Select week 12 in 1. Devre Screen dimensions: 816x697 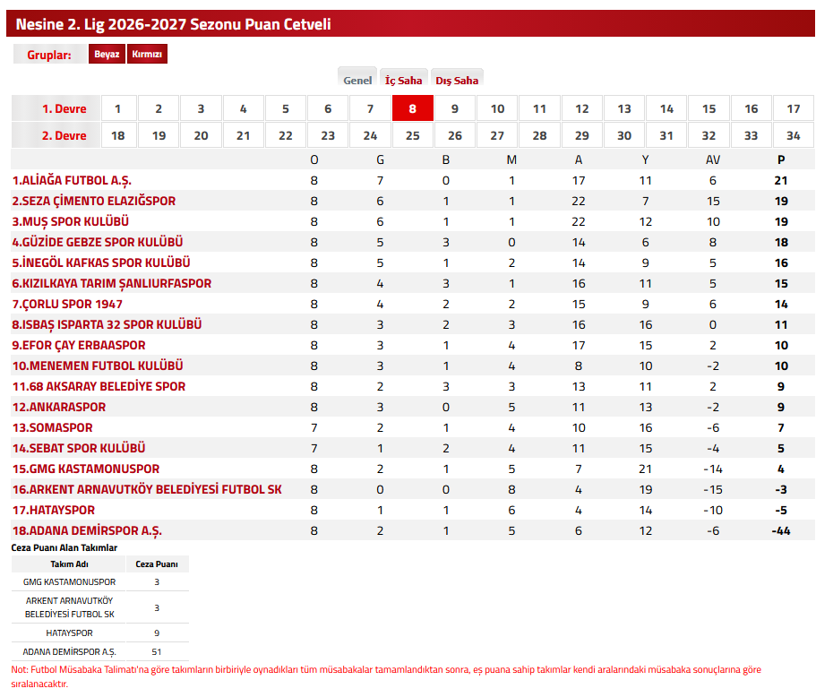click(x=582, y=108)
